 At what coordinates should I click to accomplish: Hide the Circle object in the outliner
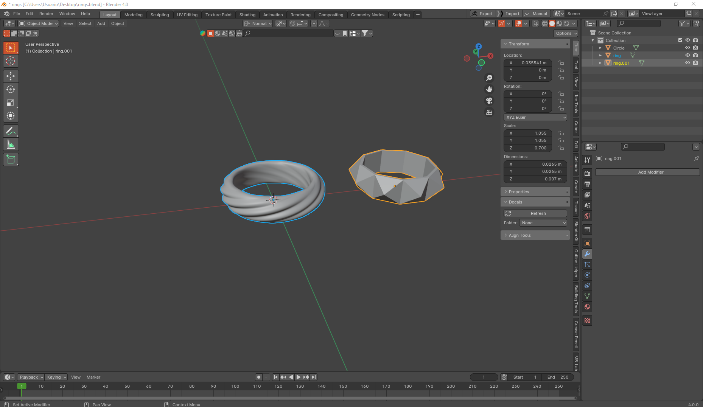tap(688, 48)
